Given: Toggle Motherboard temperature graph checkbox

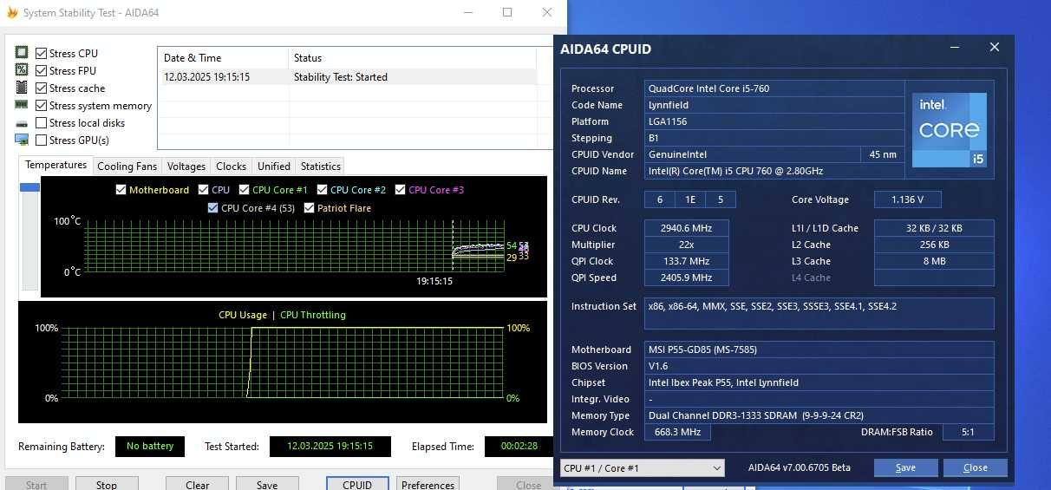Looking at the screenshot, I should (x=121, y=190).
